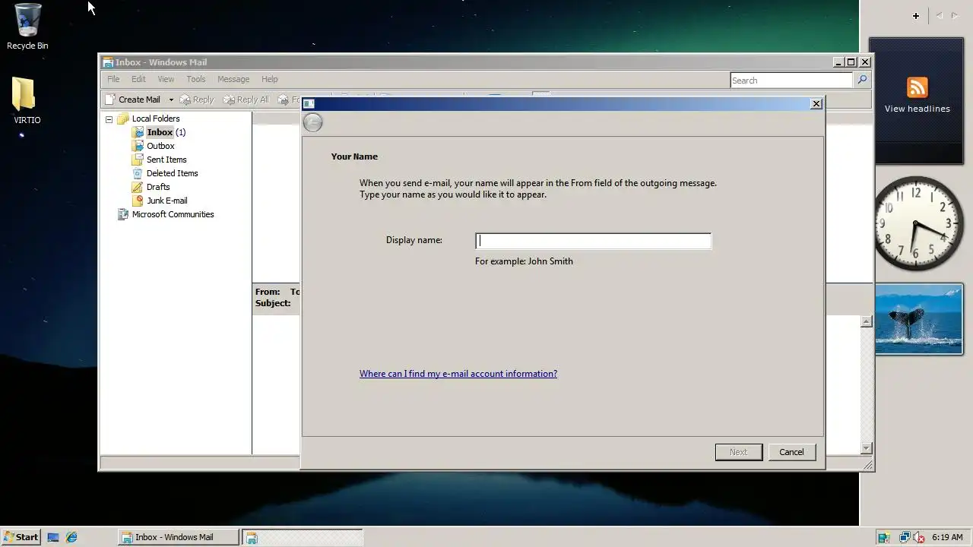Click the wizard's round Back arrow button

point(312,122)
